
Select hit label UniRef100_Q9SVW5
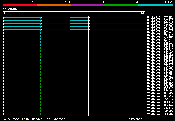[x=161, y=87]
